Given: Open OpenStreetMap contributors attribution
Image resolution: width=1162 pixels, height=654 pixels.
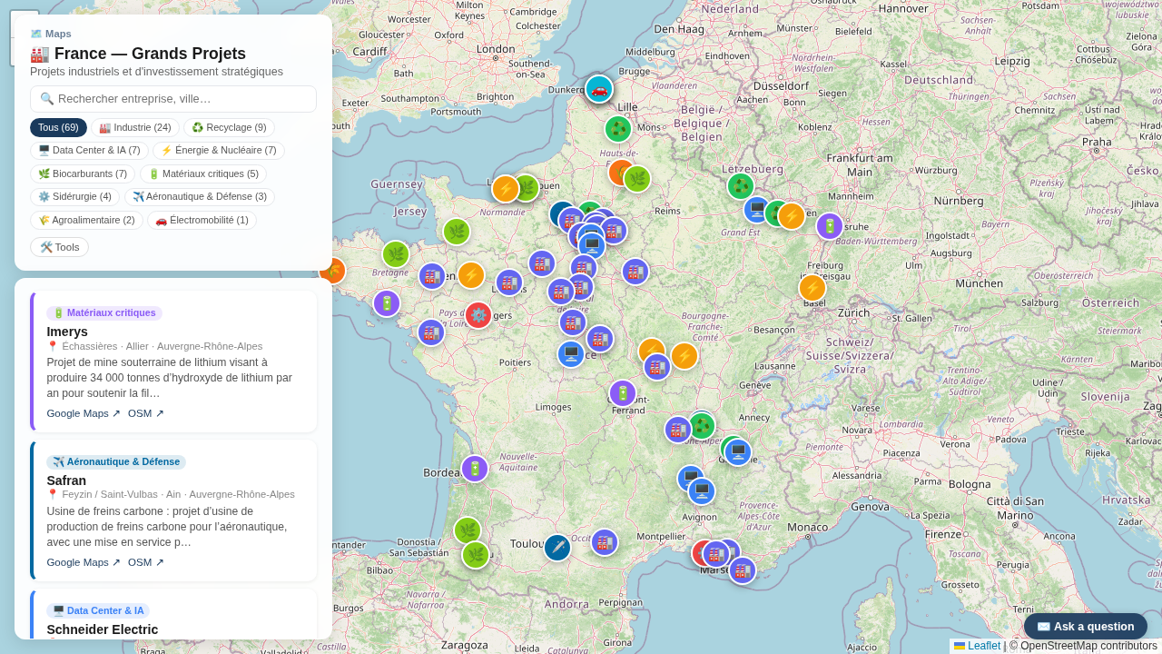Looking at the screenshot, I should 1083,646.
